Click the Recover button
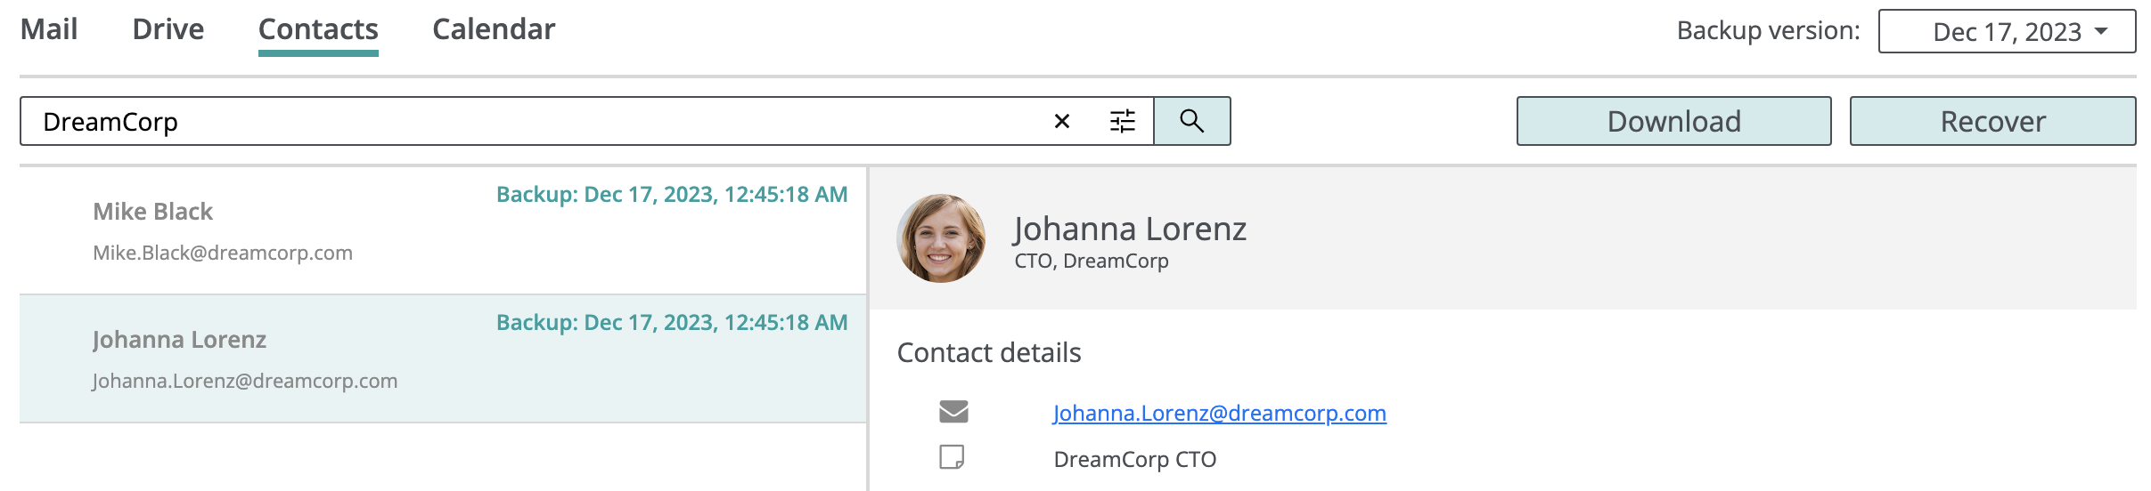Screen dimensions: 2151x491 pos(1992,121)
